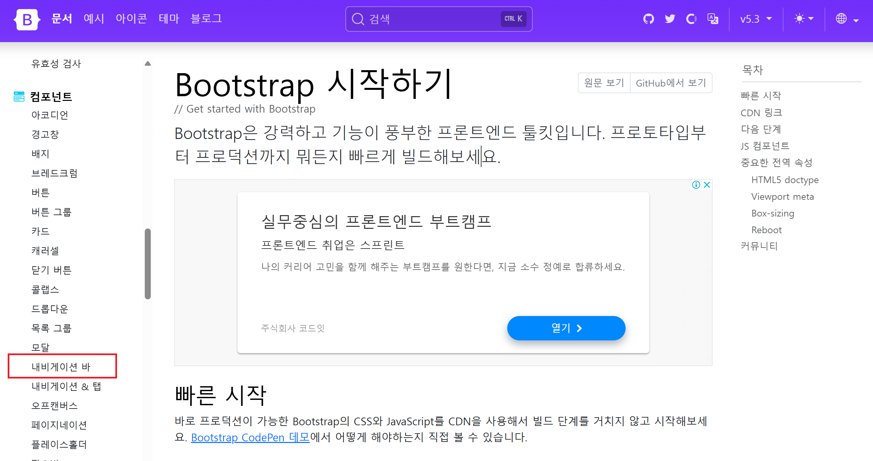This screenshot has width=873, height=461.
Task: Open the 블로그 nav item
Action: click(x=206, y=19)
